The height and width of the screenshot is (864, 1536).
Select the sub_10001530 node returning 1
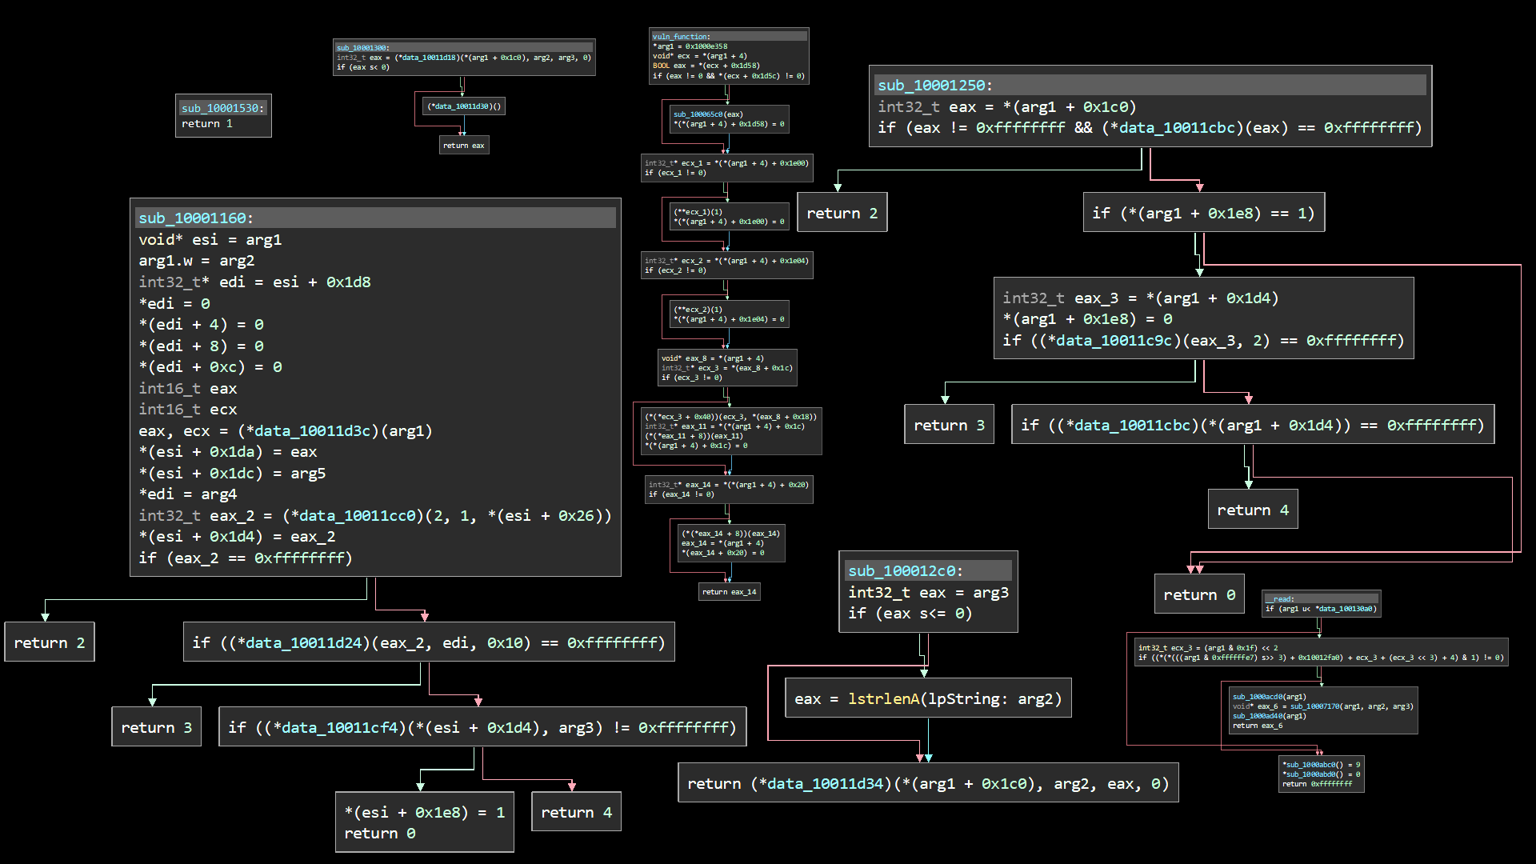coord(222,115)
